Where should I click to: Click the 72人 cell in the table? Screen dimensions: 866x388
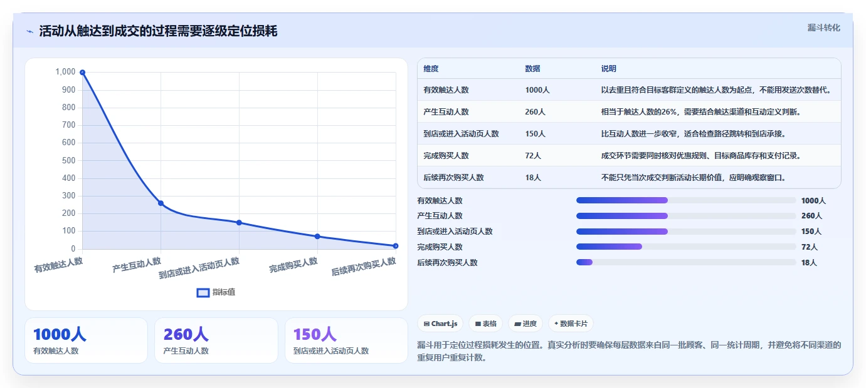coord(533,156)
